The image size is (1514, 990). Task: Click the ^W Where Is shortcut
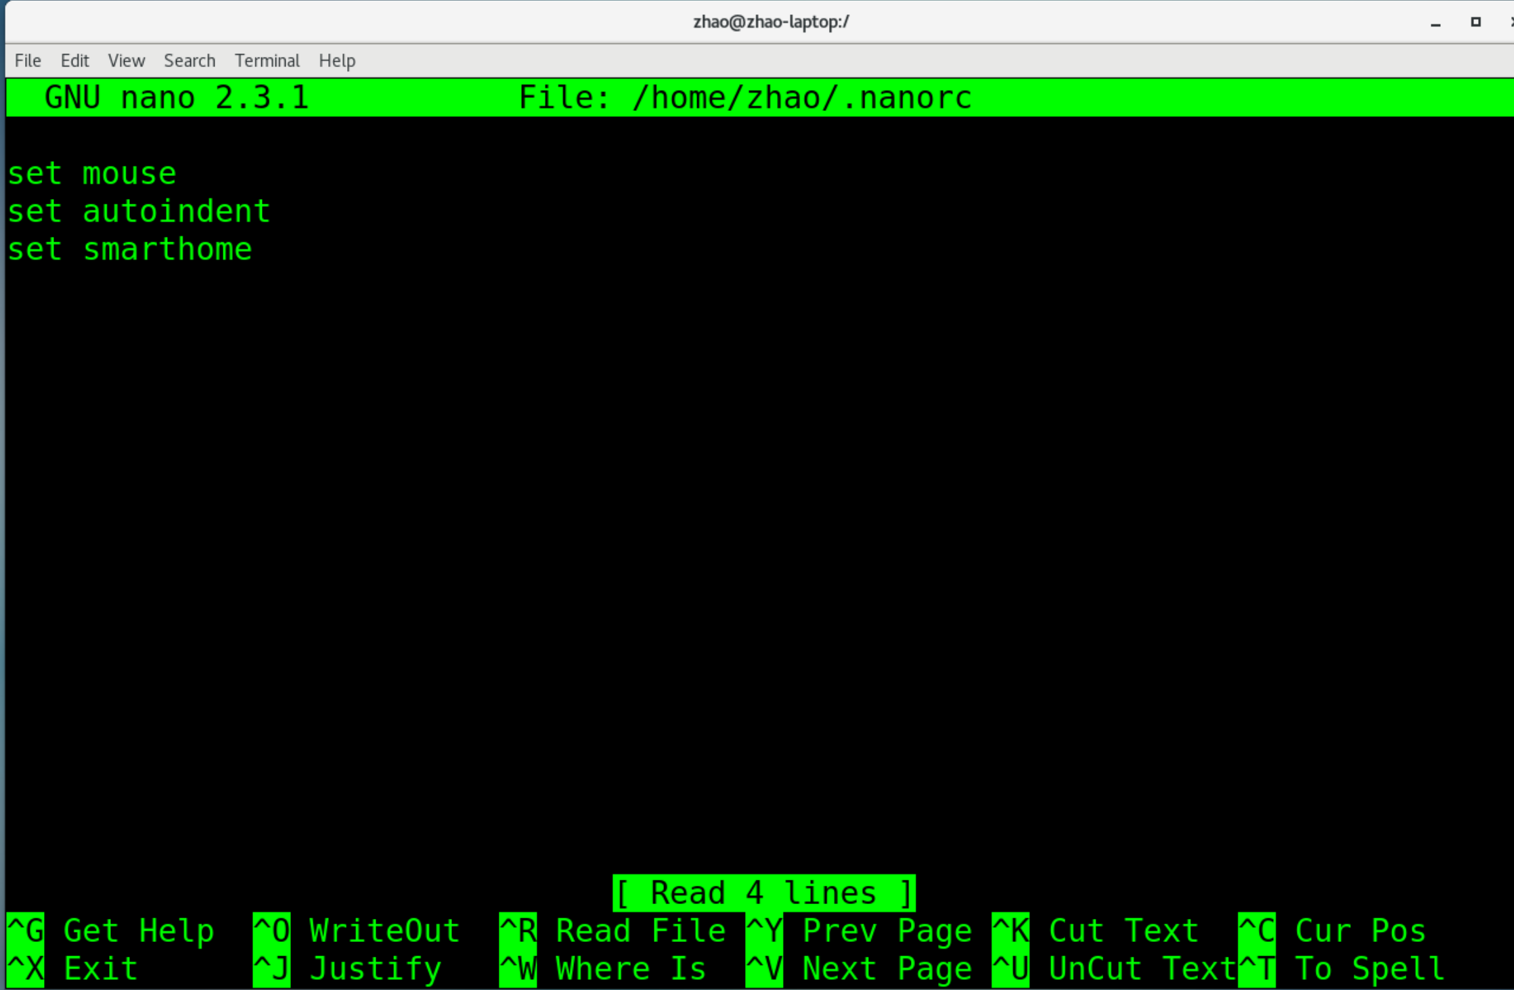click(x=602, y=968)
